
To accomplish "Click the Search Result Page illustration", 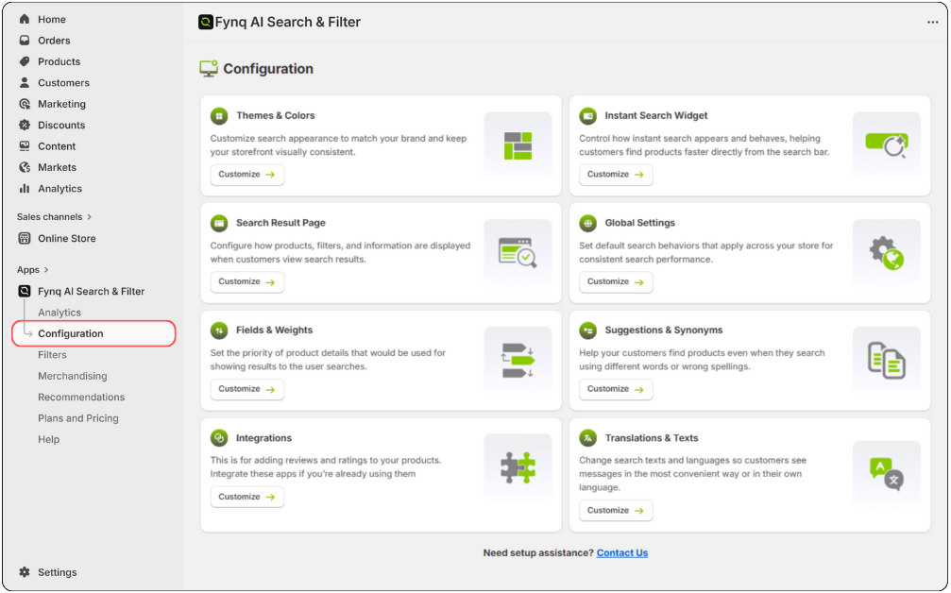I will pyautogui.click(x=518, y=253).
